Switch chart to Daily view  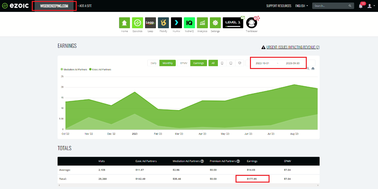[x=154, y=63]
